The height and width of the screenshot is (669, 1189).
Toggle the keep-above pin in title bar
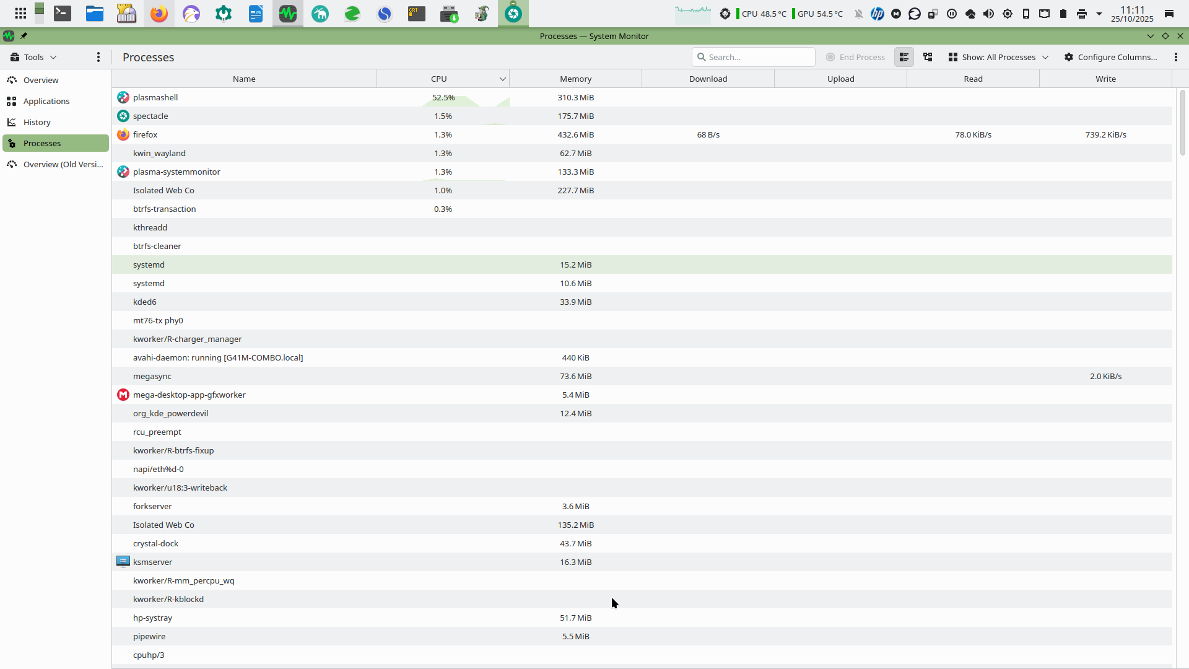click(x=24, y=36)
